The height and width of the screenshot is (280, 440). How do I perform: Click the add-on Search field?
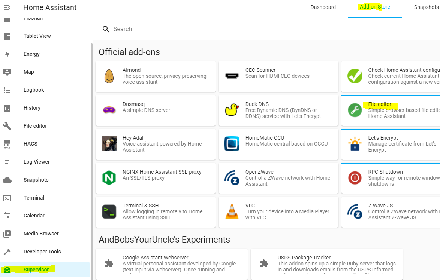coord(262,29)
